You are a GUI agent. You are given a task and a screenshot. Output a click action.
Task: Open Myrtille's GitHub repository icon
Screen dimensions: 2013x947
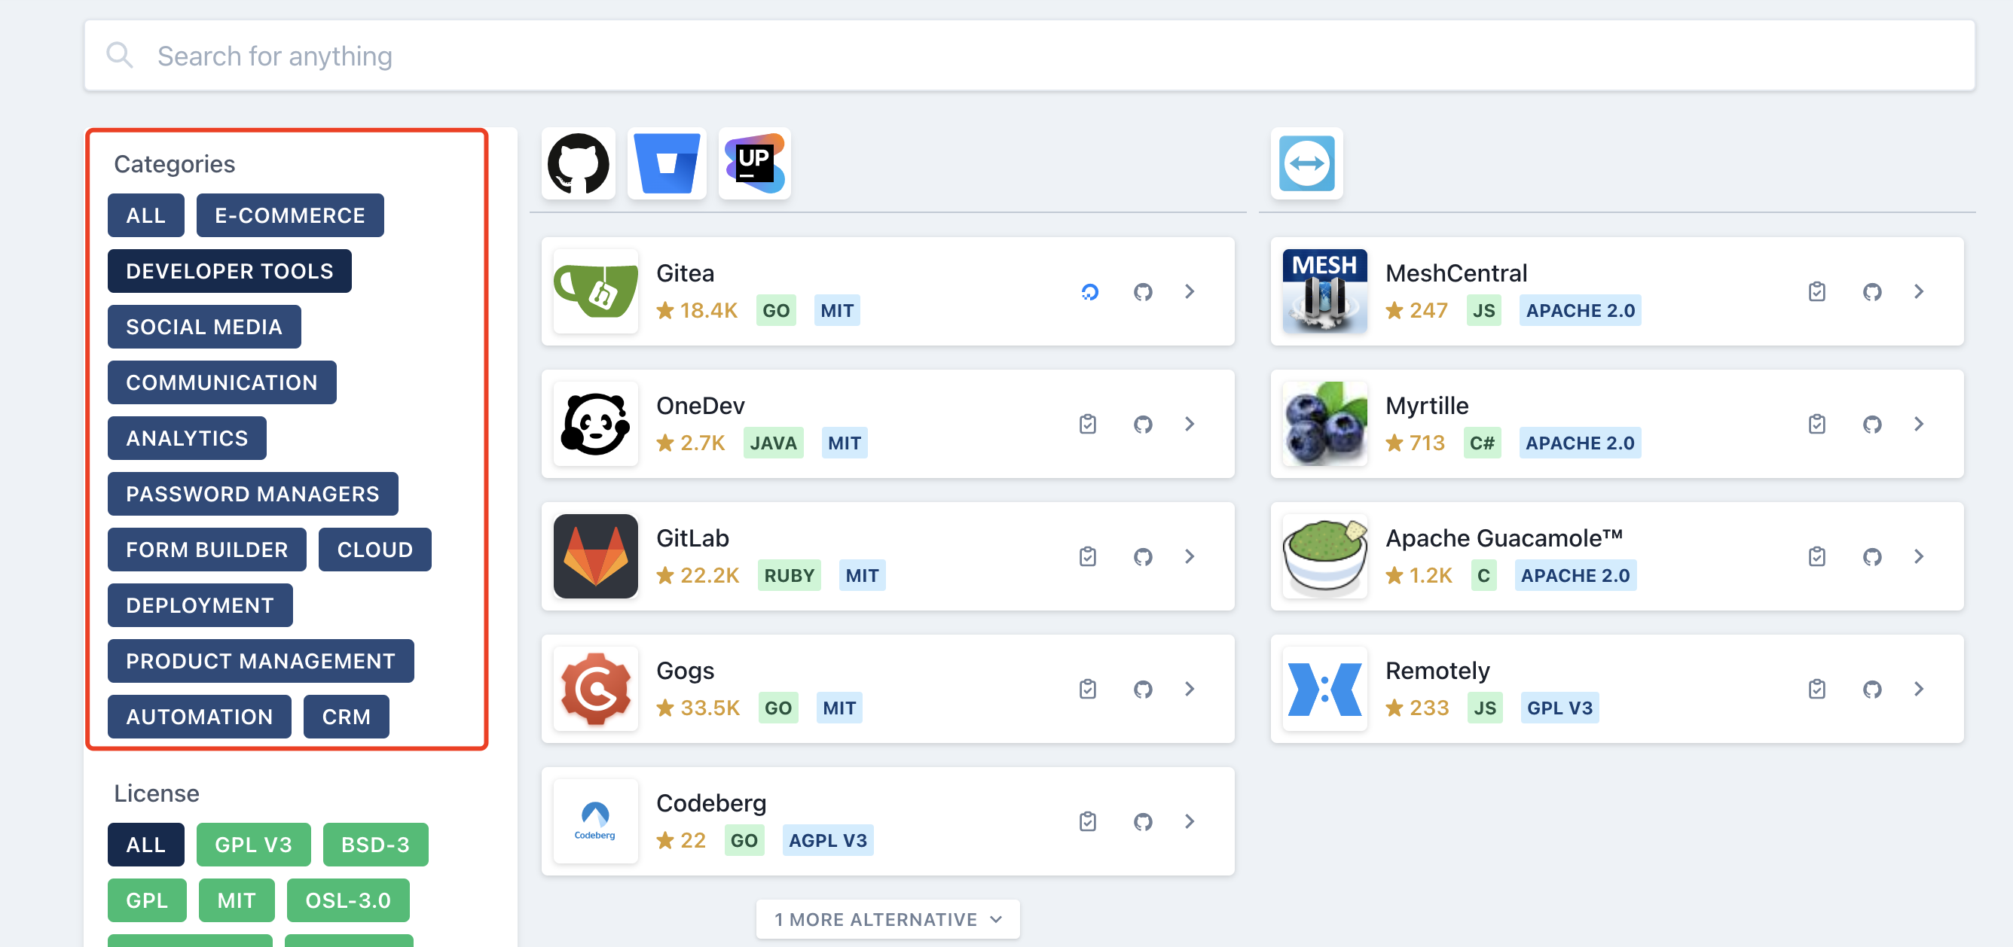1872,424
